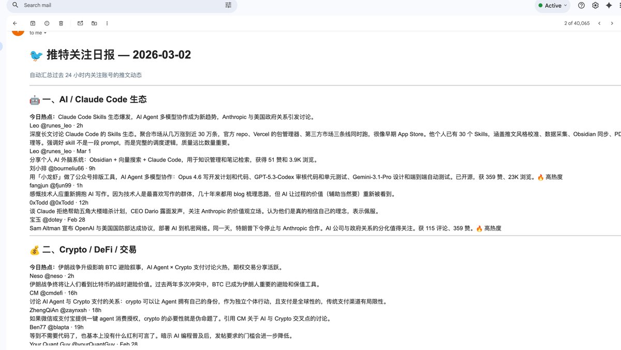
Task: Click the magnifier search icon
Action: (15, 5)
